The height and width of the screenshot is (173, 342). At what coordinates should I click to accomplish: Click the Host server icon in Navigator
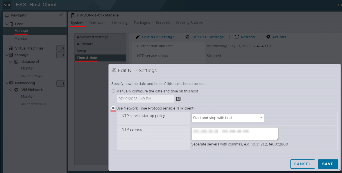click(11, 24)
